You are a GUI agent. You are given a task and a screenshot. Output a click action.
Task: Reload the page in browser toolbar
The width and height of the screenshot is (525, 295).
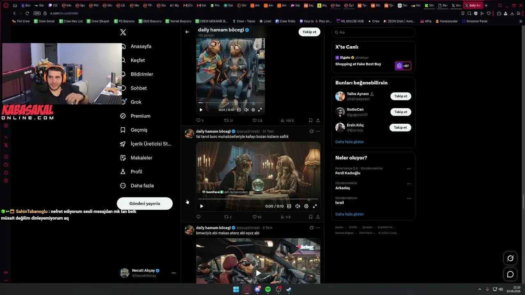click(x=27, y=14)
